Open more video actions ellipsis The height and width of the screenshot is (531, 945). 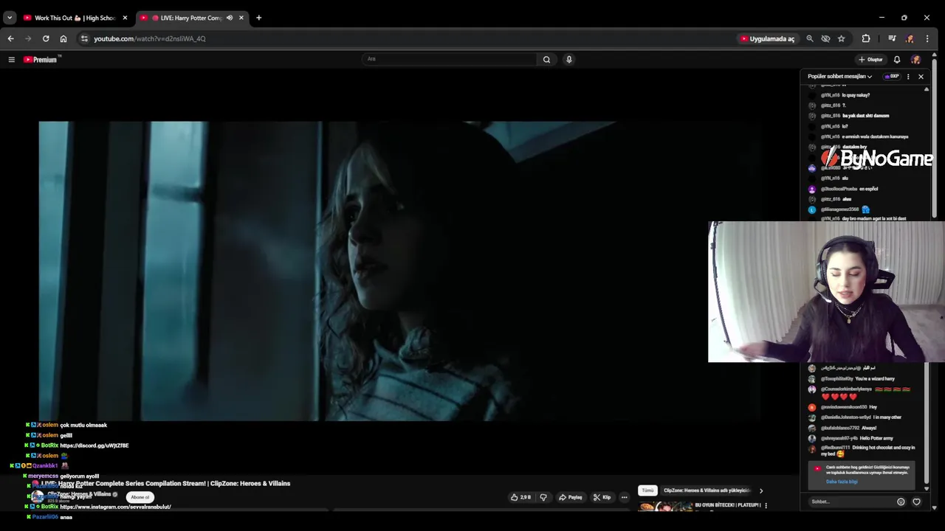pos(624,497)
